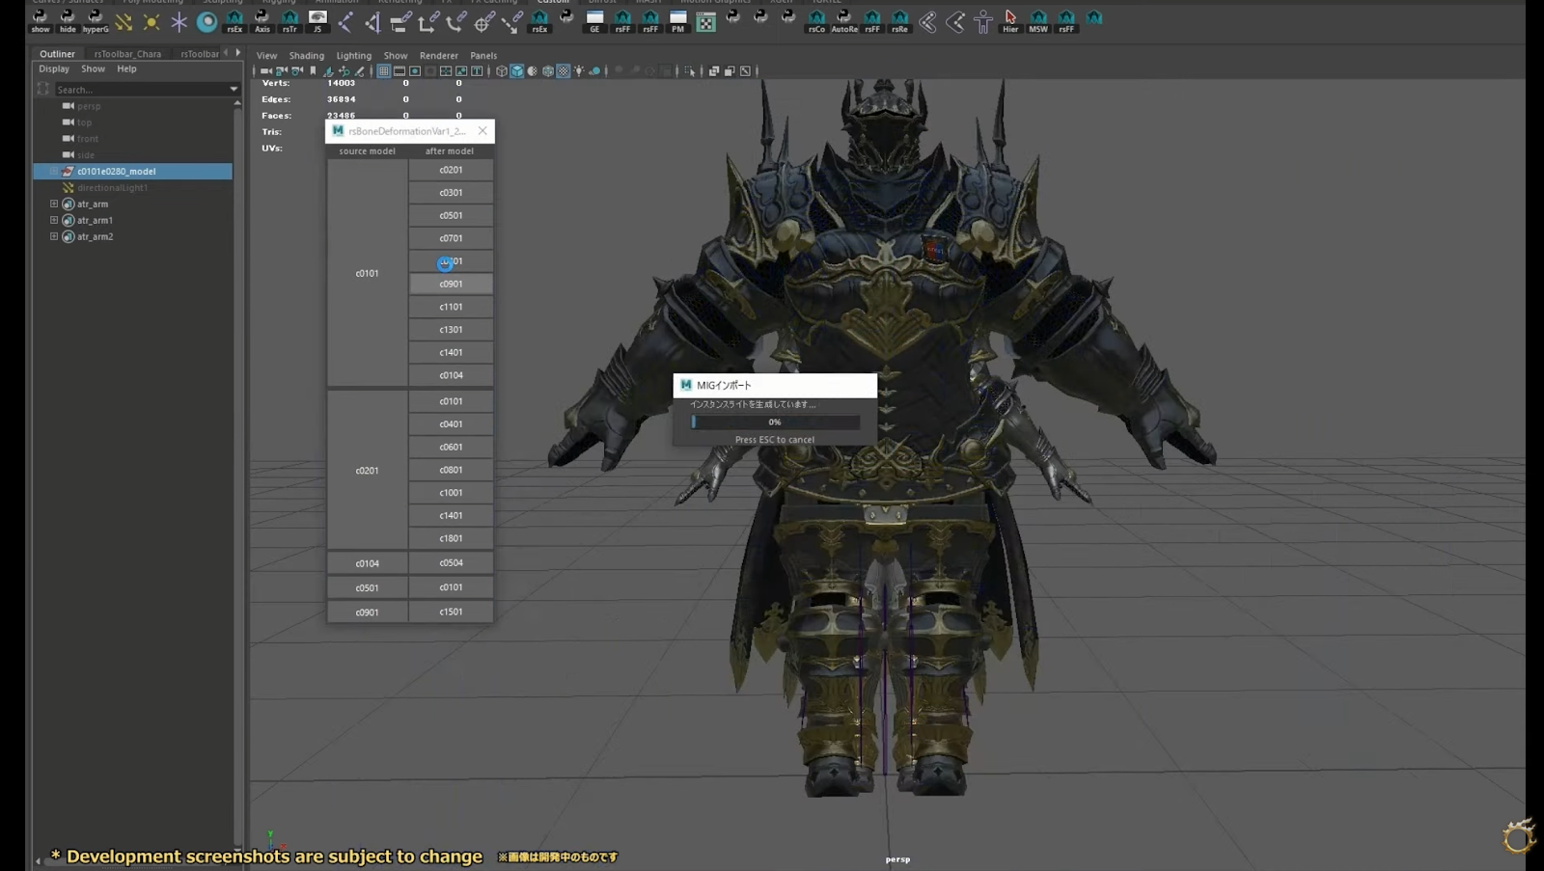Switch to the rsToolbar_Chara tab
The image size is (1544, 871).
127,54
